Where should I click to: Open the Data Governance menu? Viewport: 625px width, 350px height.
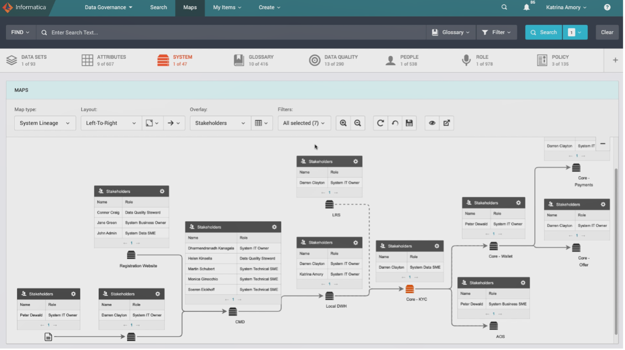pos(108,7)
